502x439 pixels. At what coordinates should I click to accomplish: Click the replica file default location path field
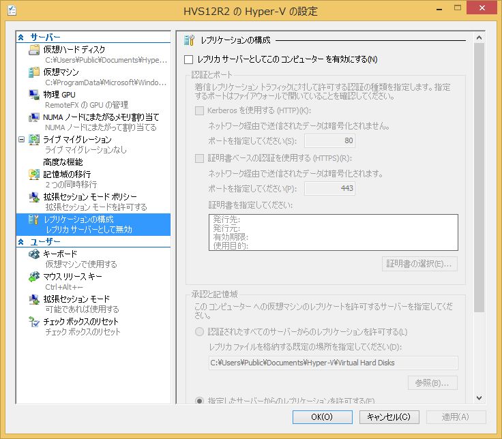click(x=334, y=363)
